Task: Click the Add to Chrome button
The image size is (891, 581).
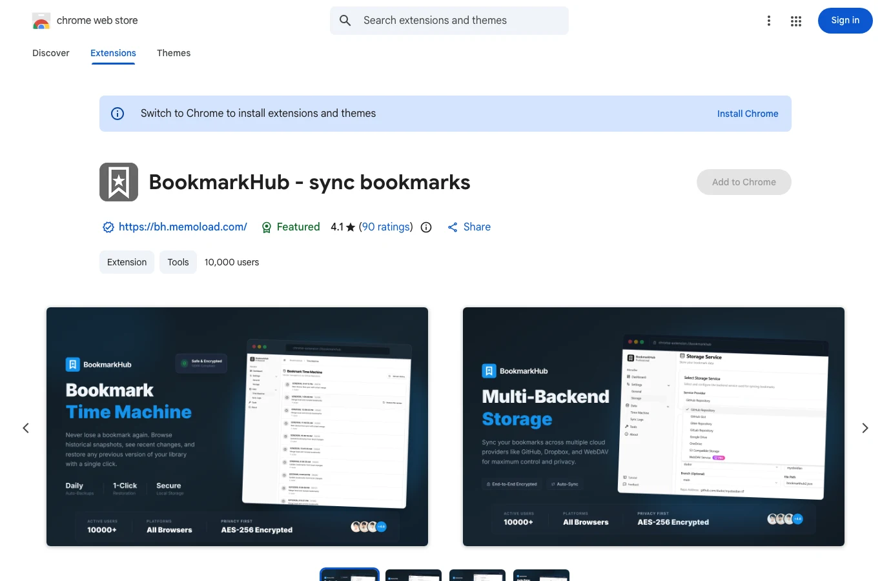Action: click(744, 182)
